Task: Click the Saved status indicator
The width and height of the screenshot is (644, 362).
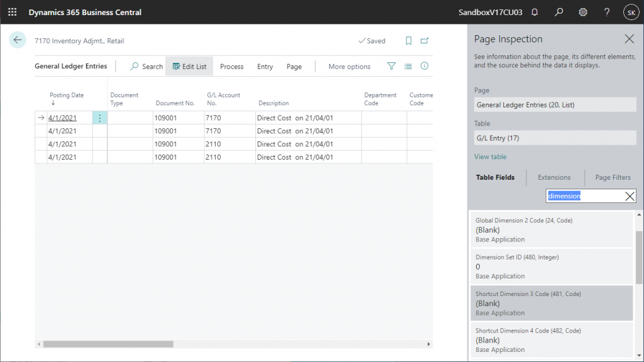Action: click(372, 41)
